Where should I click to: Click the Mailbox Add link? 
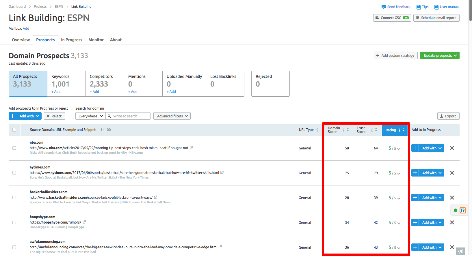26,28
